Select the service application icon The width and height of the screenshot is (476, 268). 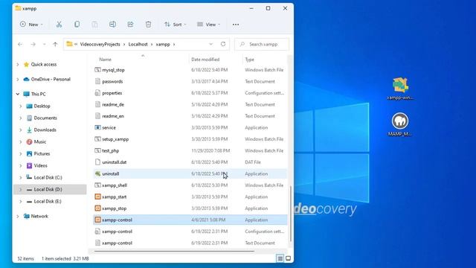(x=97, y=127)
